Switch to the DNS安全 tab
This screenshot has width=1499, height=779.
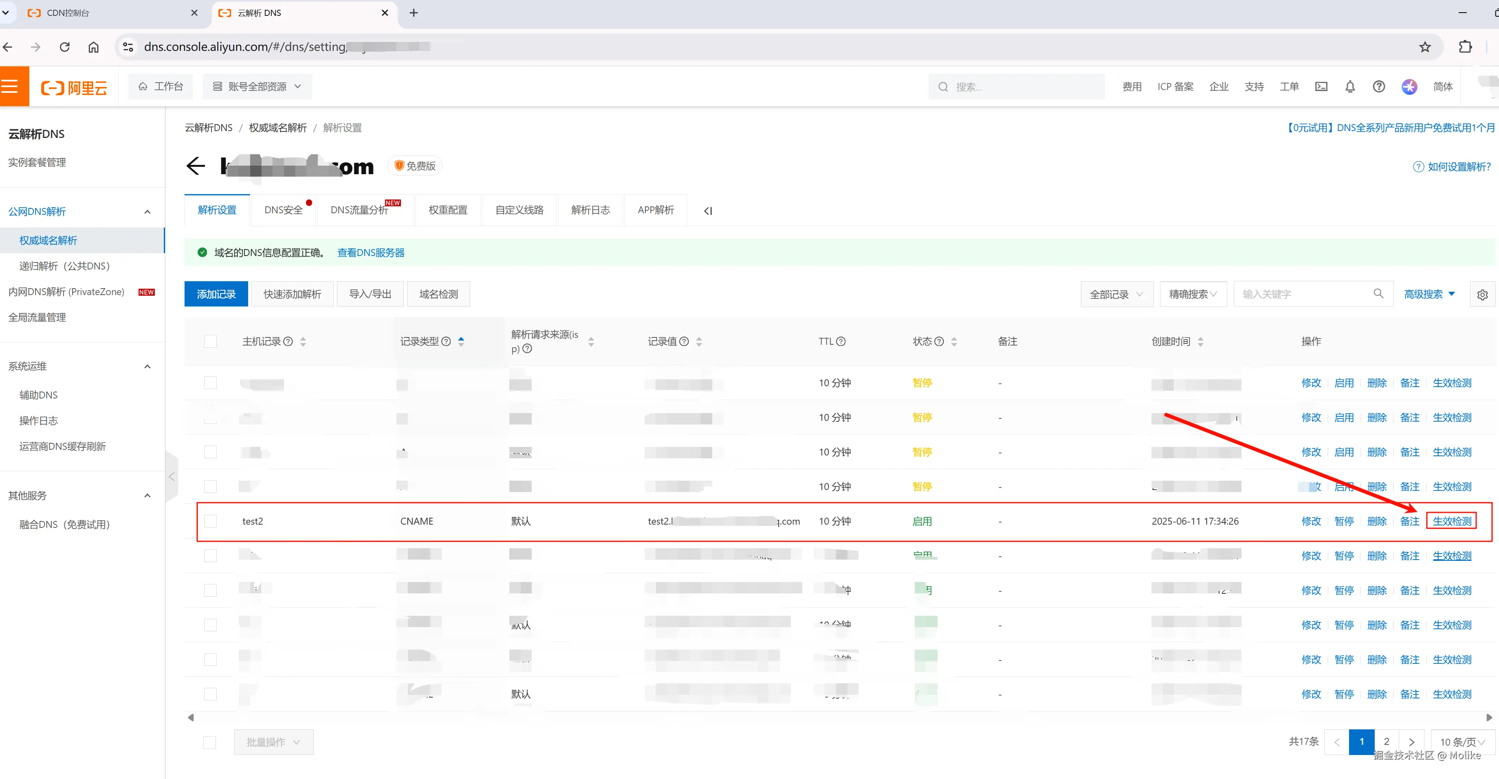(284, 210)
